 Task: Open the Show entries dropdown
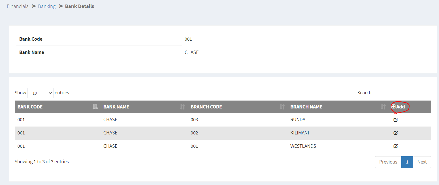(40, 93)
